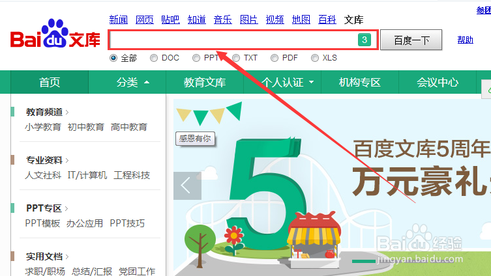491x276 pixels.
Task: Open 求职/职场 category link
Action: [x=45, y=271]
